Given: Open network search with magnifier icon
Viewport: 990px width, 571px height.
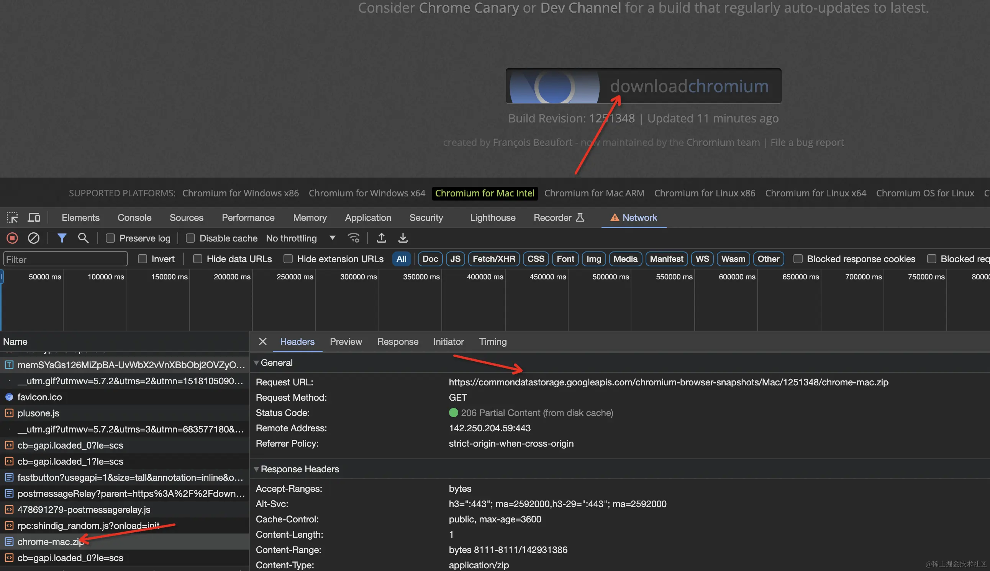Looking at the screenshot, I should point(83,238).
